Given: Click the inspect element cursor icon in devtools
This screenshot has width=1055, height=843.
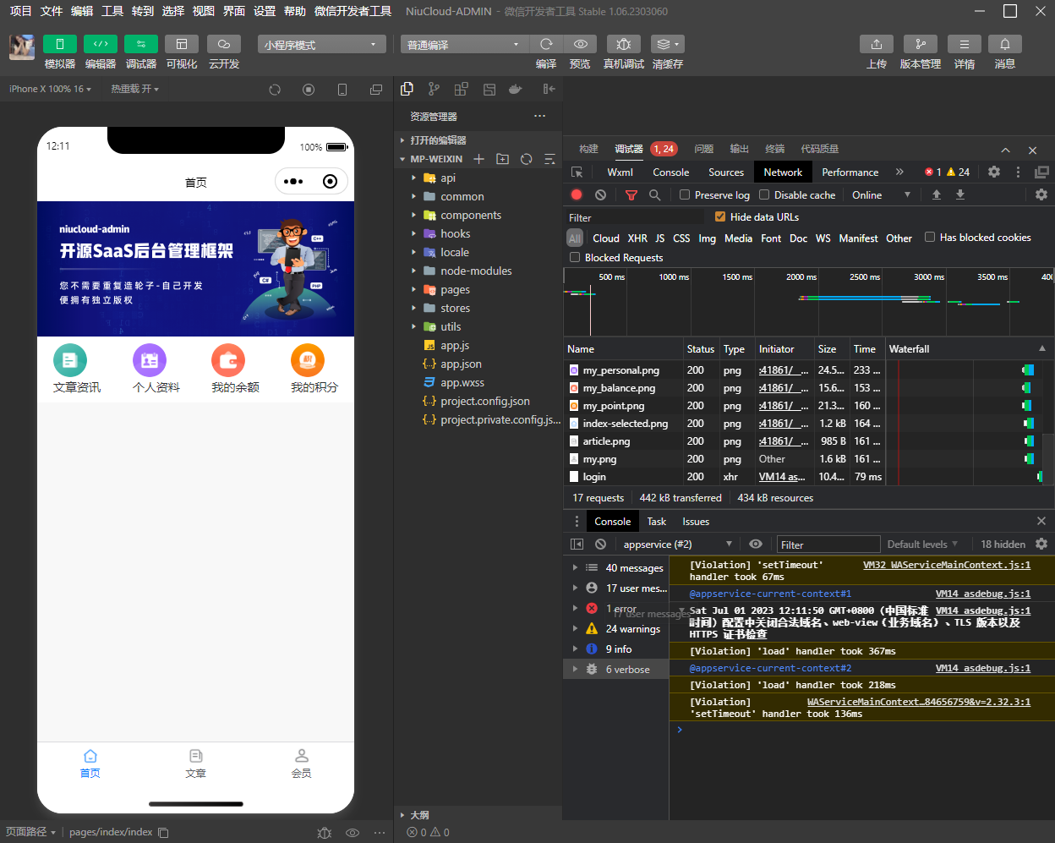Looking at the screenshot, I should tap(577, 172).
